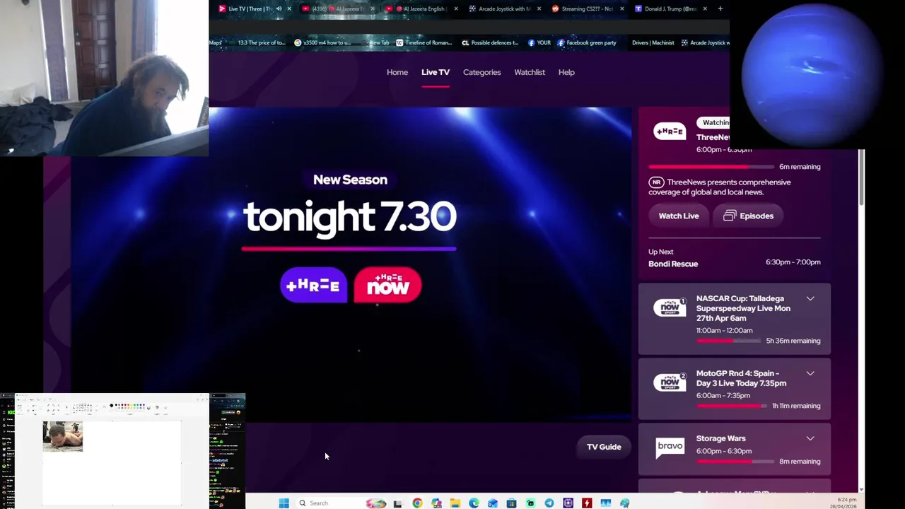
Task: Open File Explorer from the taskbar
Action: (455, 503)
